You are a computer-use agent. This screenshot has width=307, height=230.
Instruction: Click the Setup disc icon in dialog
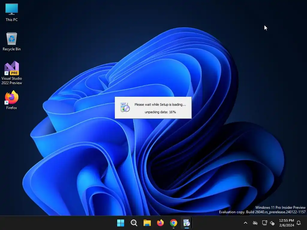tap(125, 107)
